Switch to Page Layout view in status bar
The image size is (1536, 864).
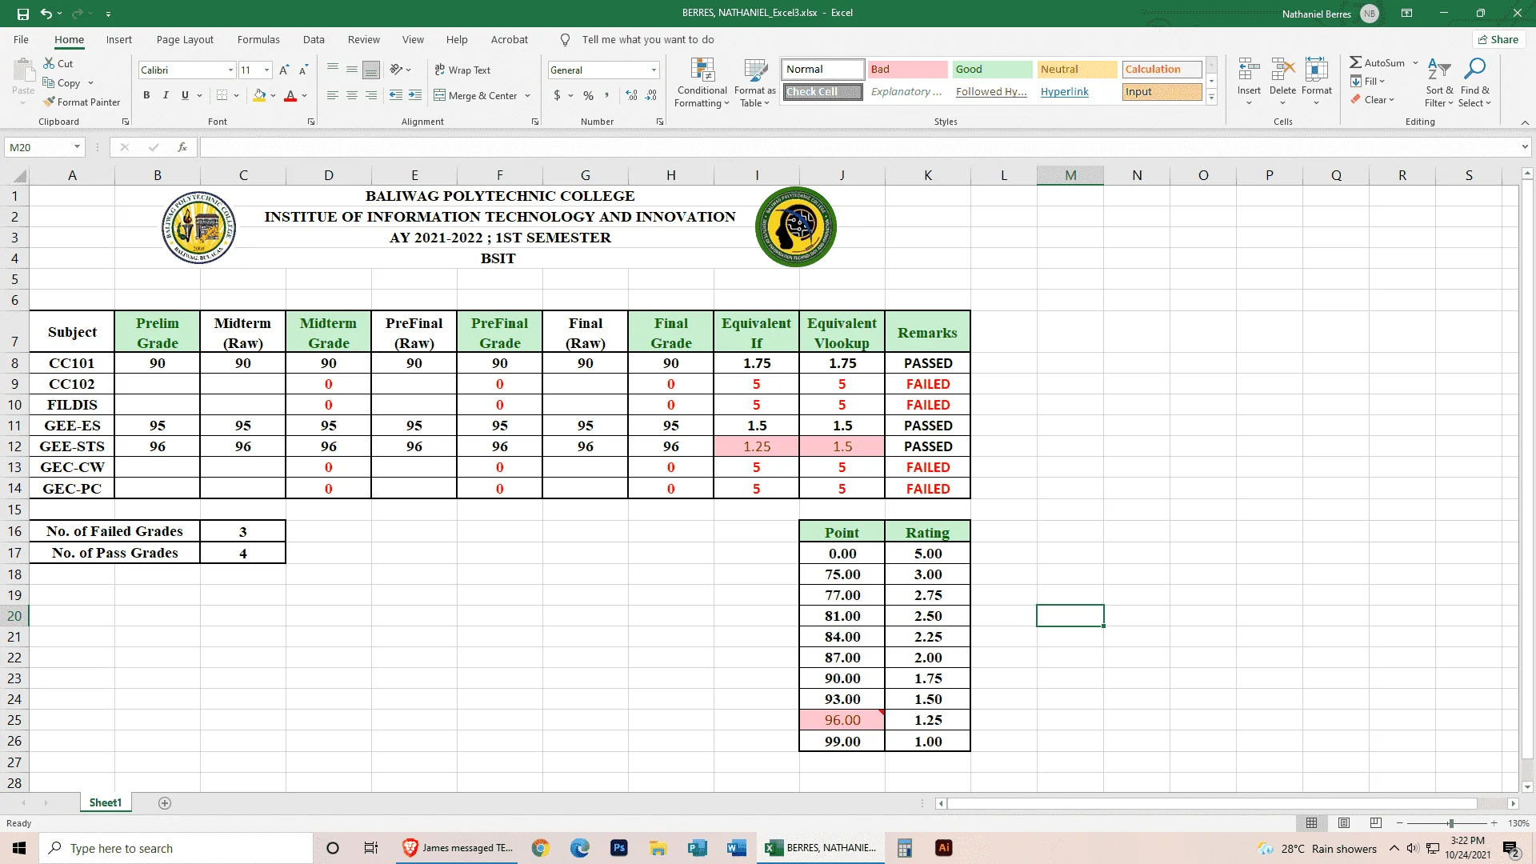[1344, 823]
